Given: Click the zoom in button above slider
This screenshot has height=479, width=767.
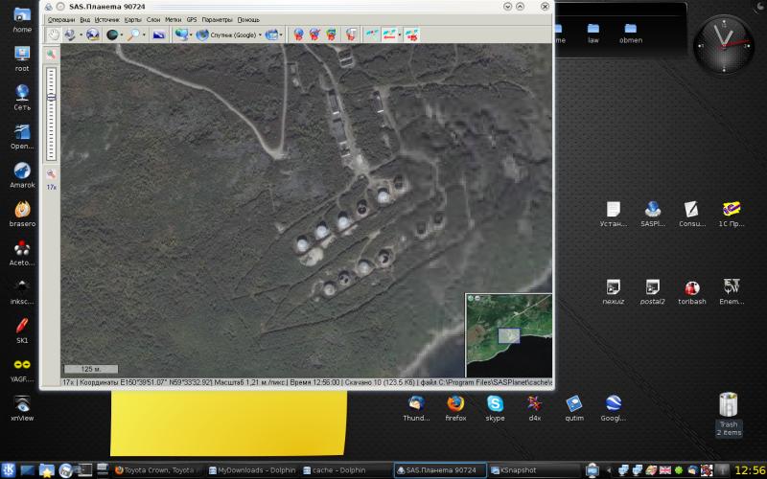Looking at the screenshot, I should coord(51,56).
